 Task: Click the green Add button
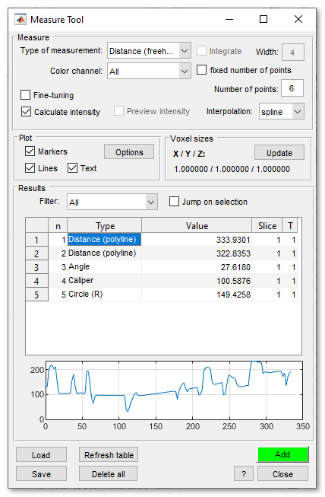pyautogui.click(x=282, y=454)
